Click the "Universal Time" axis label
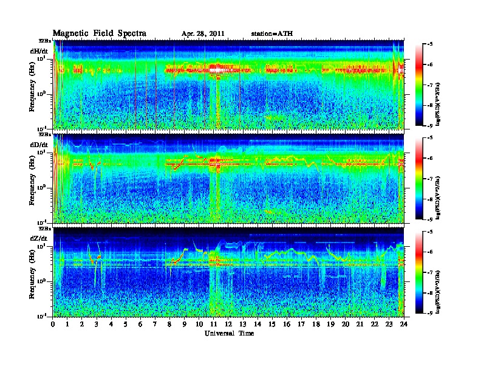This screenshot has height=372, width=481. [229, 333]
